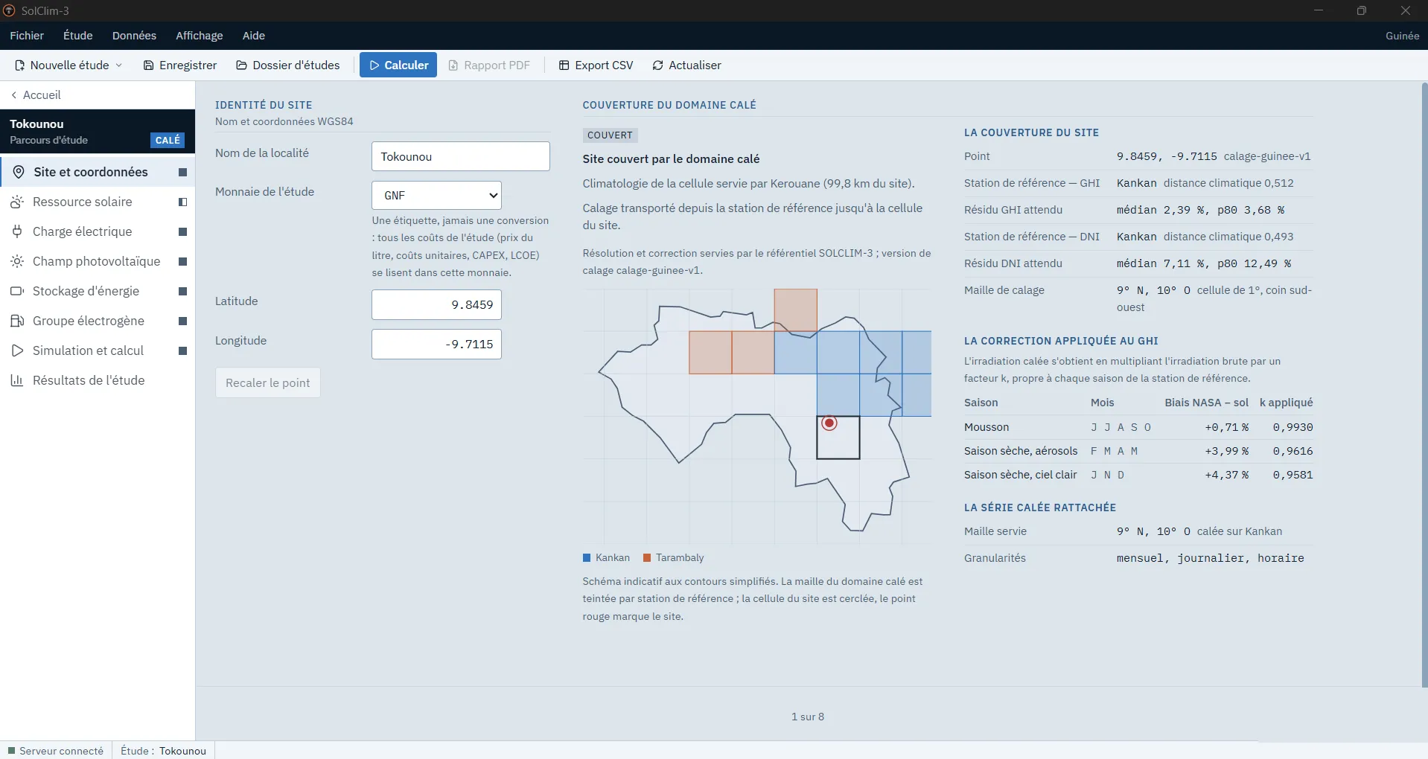1428x759 pixels.
Task: Click the status square of Charge électrique
Action: coord(182,232)
